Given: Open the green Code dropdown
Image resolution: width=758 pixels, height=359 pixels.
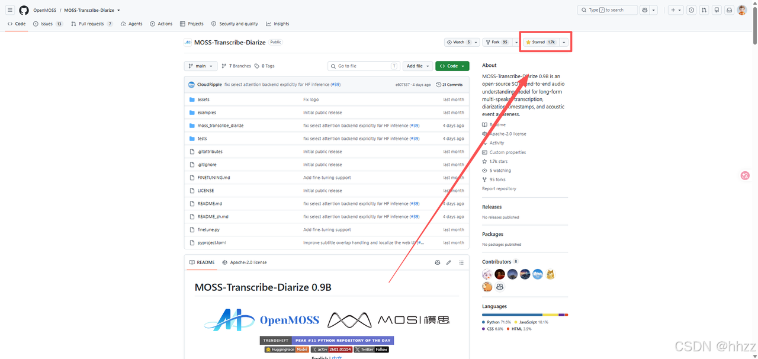Looking at the screenshot, I should point(452,66).
